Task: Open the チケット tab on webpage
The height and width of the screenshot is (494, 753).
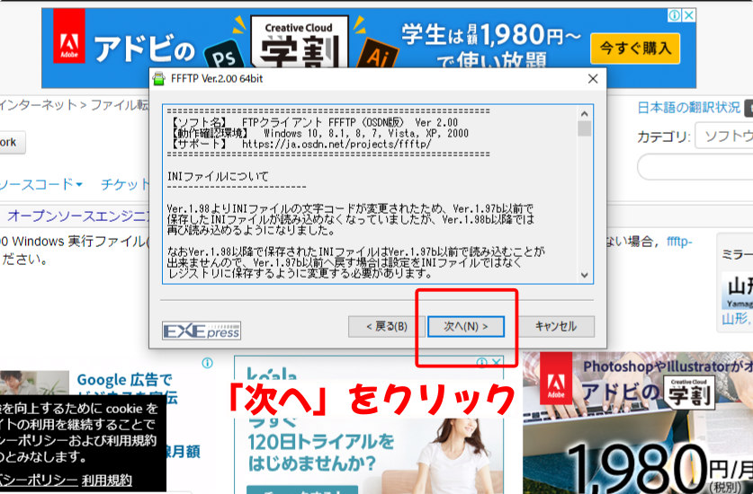Action: (x=125, y=185)
